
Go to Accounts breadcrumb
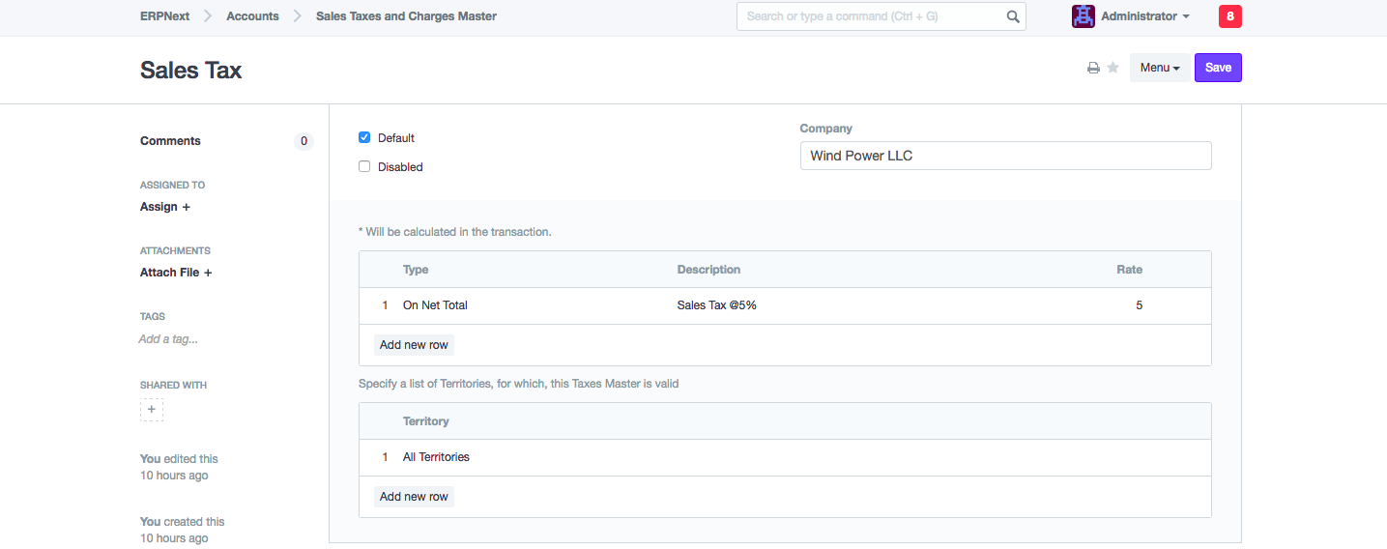(252, 16)
